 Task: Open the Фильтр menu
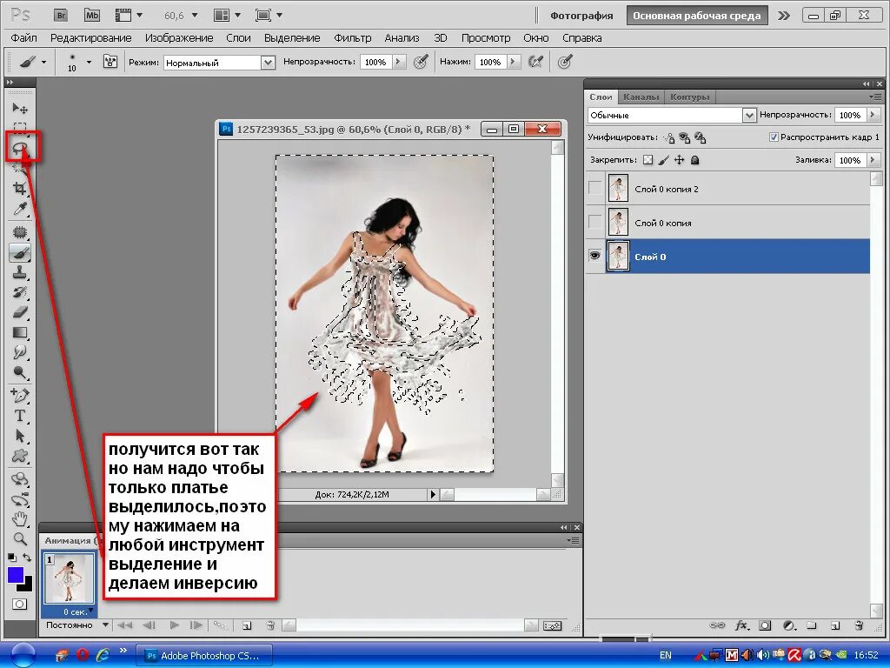(x=353, y=38)
